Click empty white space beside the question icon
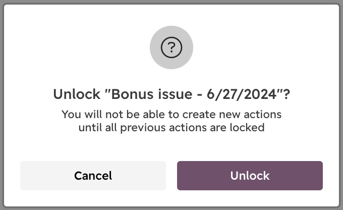 pos(87,47)
